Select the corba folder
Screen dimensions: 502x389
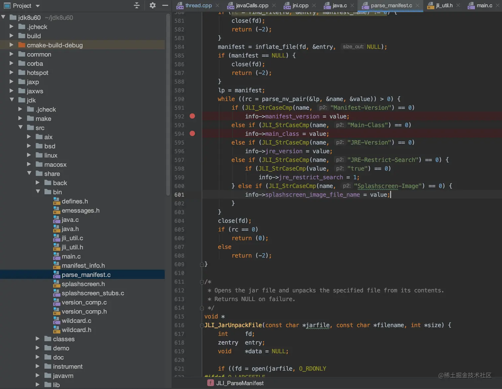pos(35,63)
